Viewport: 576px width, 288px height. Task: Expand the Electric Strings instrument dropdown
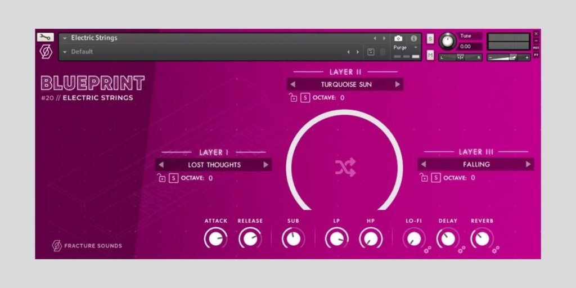pyautogui.click(x=65, y=38)
